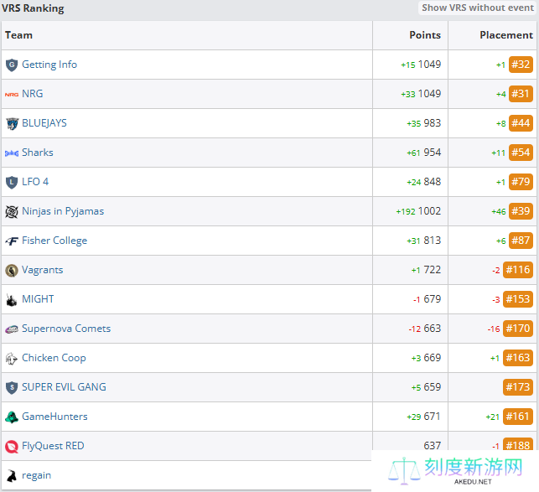Click SUPER EVIL GANG points 659
This screenshot has width=539, height=492.
433,387
